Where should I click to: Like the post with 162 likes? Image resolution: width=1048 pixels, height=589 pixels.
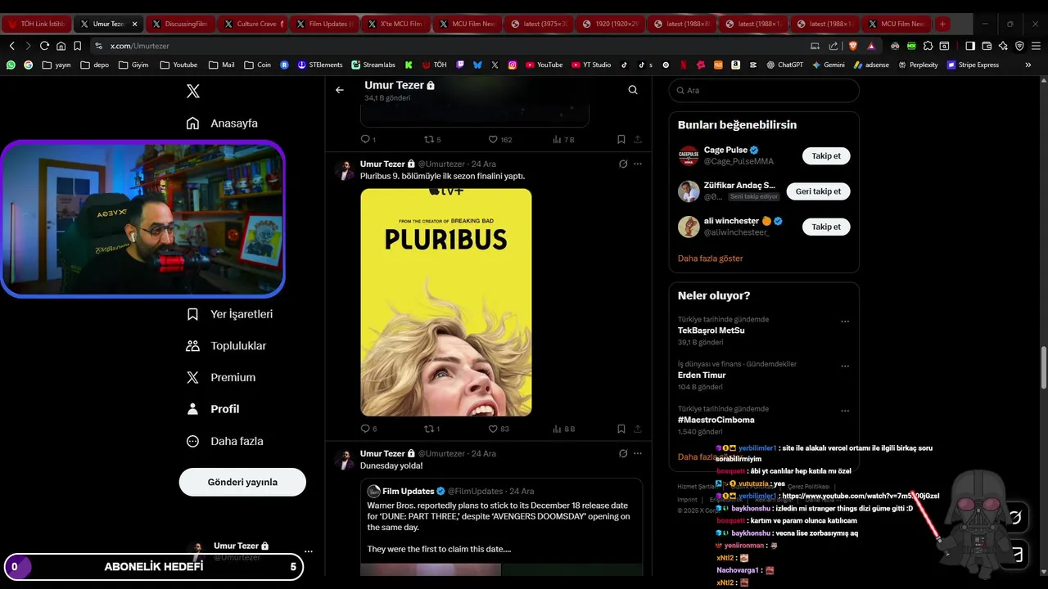(x=500, y=139)
